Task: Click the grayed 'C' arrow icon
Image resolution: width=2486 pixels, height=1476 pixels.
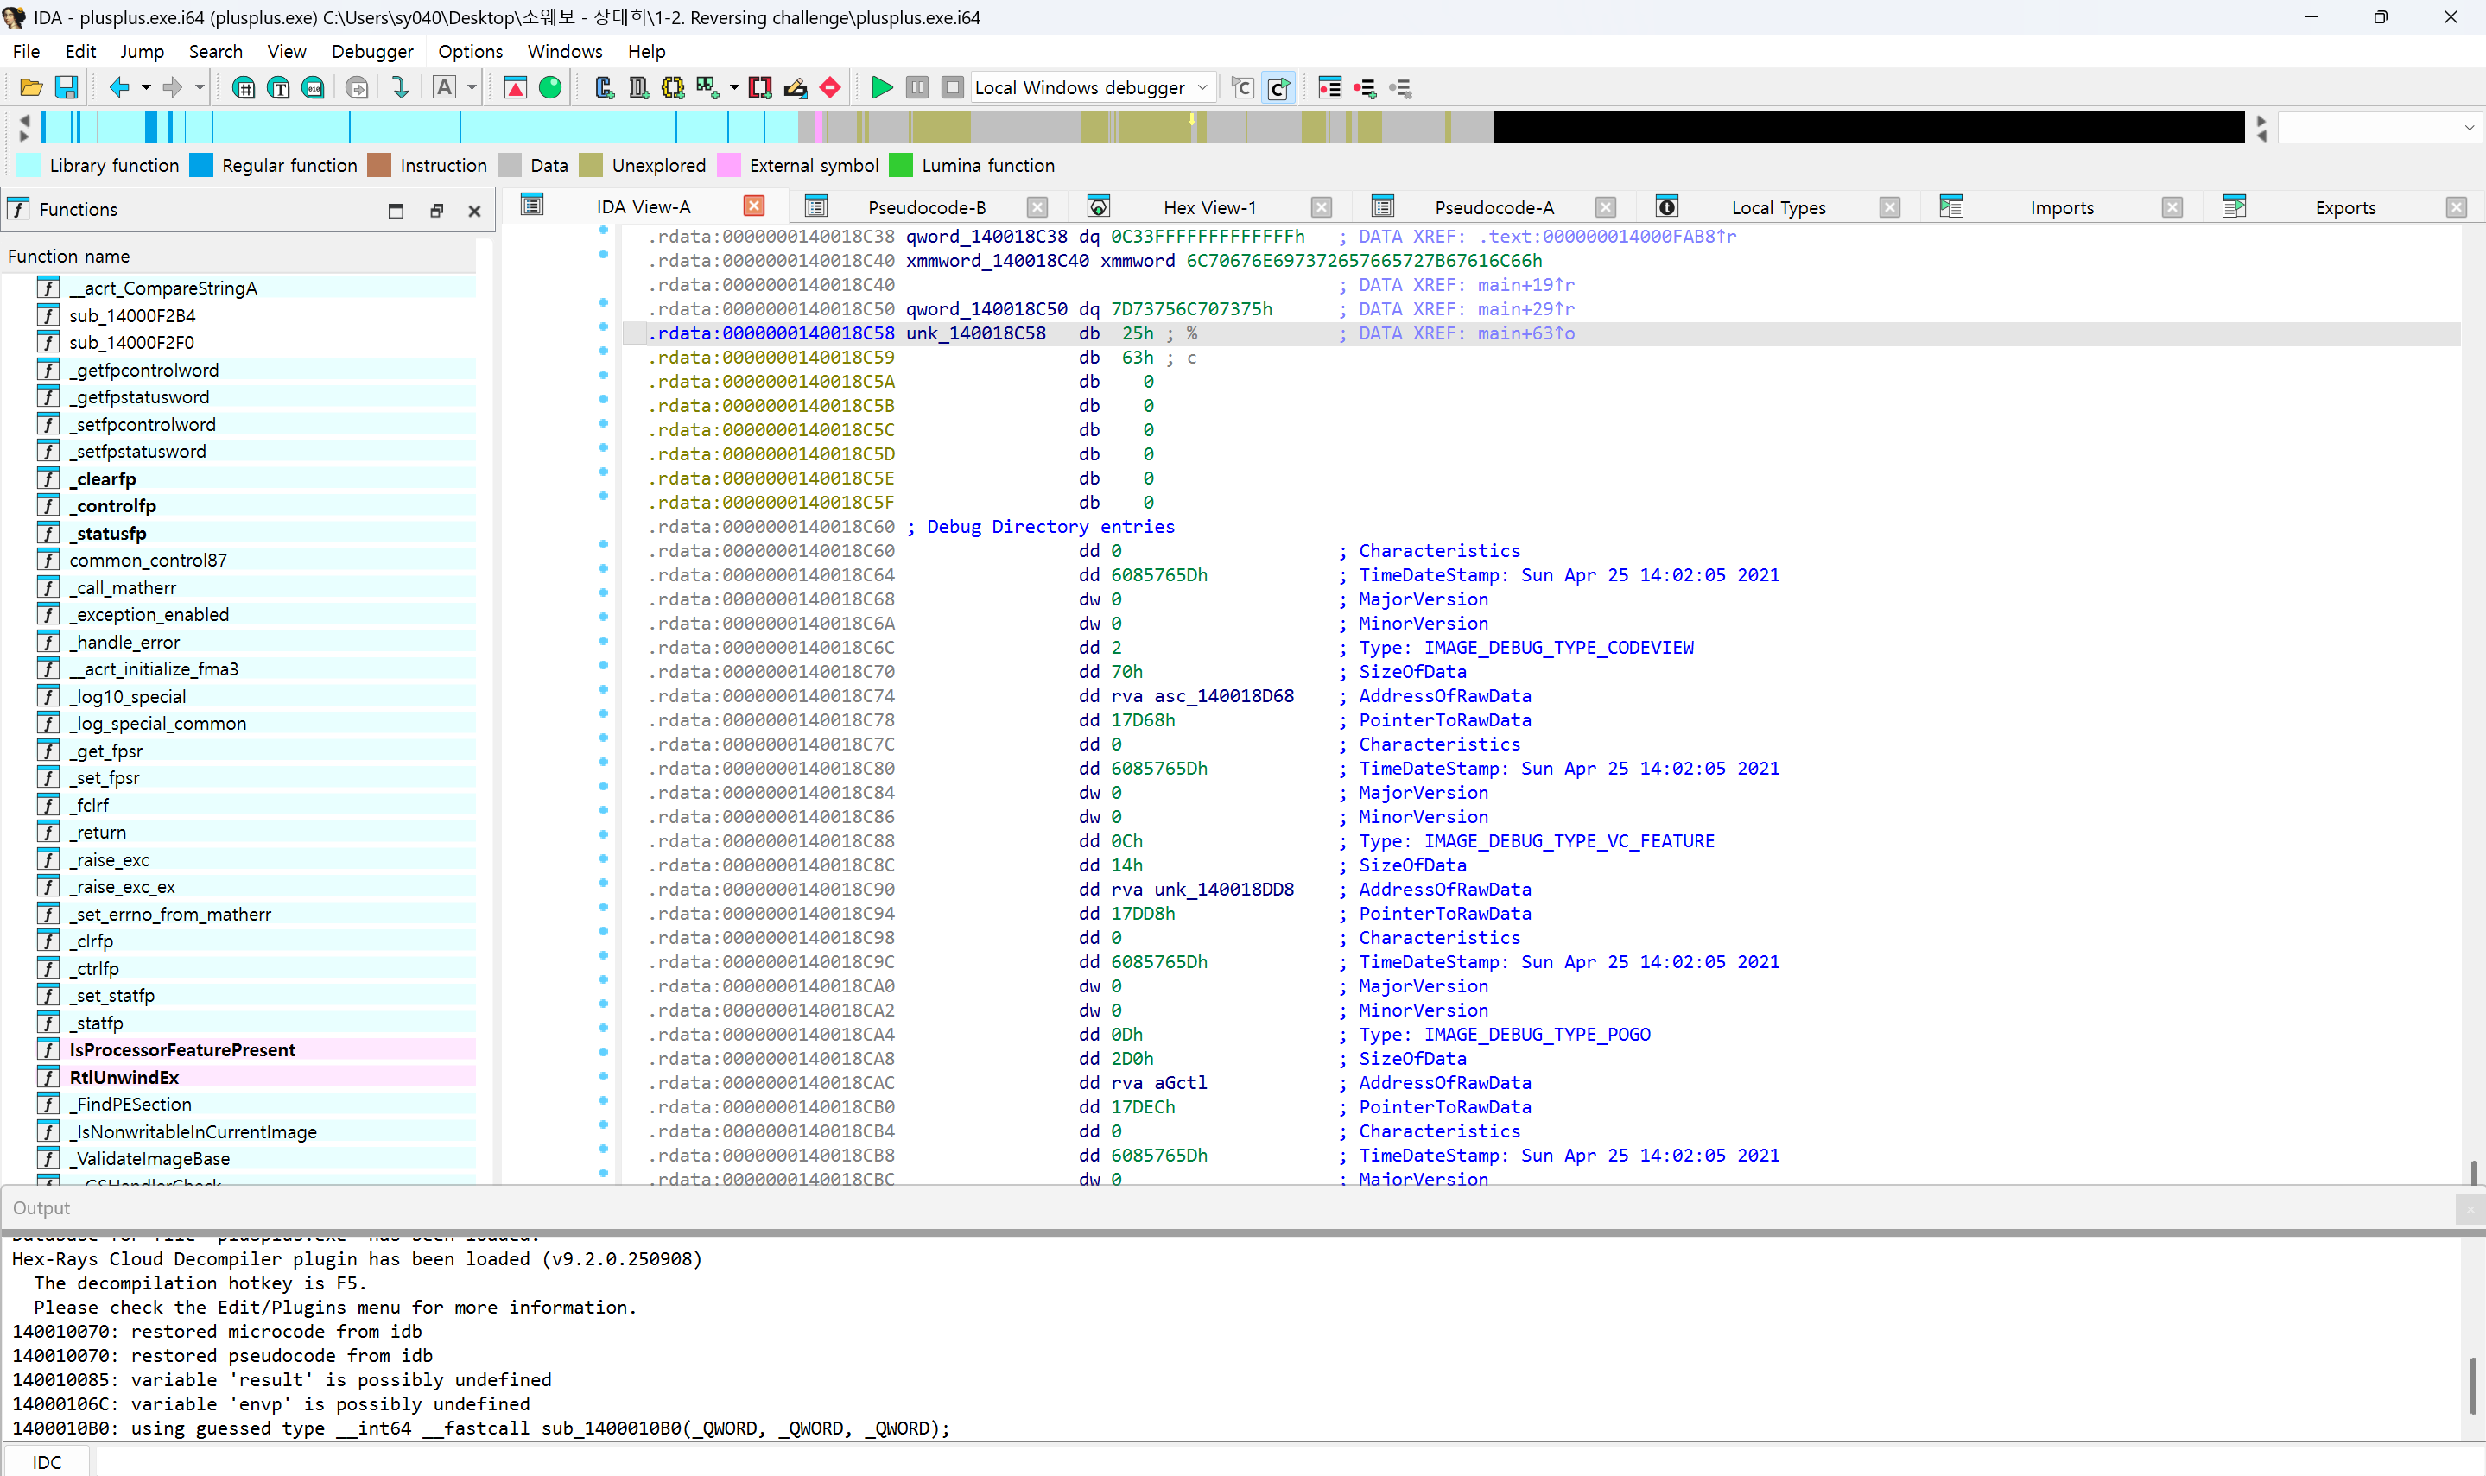Action: coord(1241,87)
